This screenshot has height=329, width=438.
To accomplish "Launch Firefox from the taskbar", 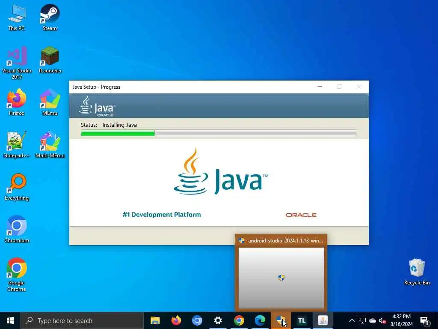I will click(176, 320).
